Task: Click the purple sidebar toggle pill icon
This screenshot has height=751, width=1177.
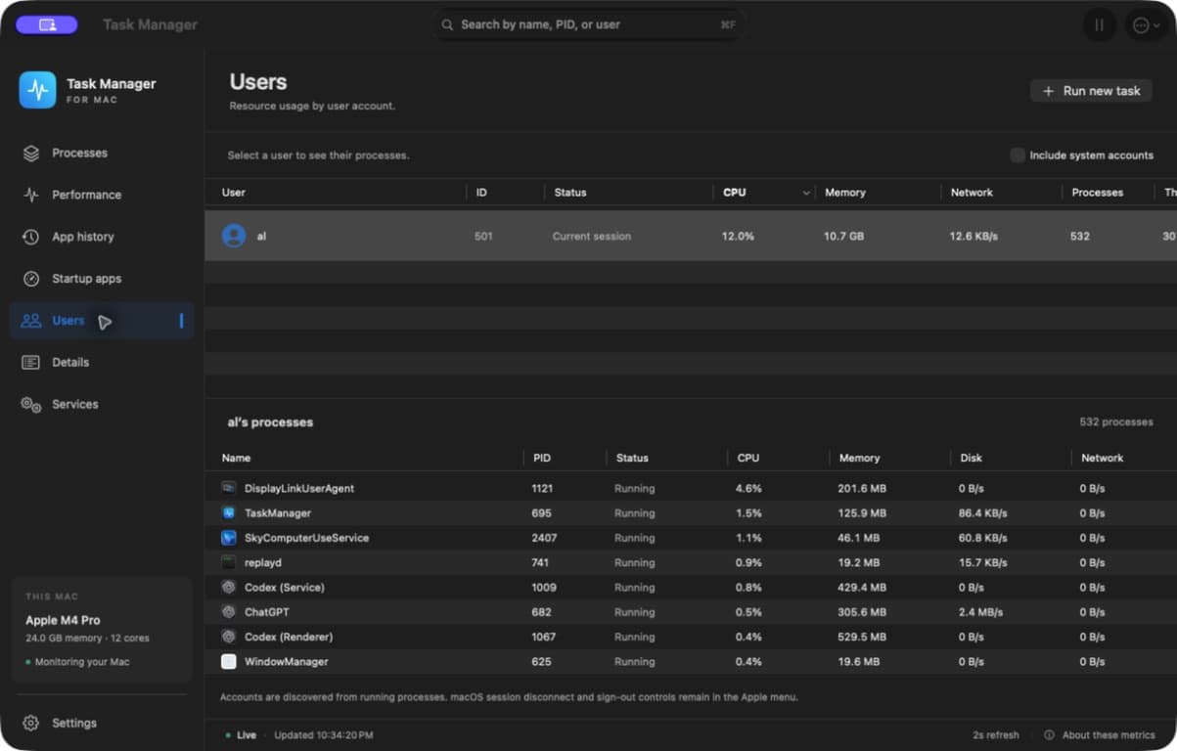Action: (47, 24)
